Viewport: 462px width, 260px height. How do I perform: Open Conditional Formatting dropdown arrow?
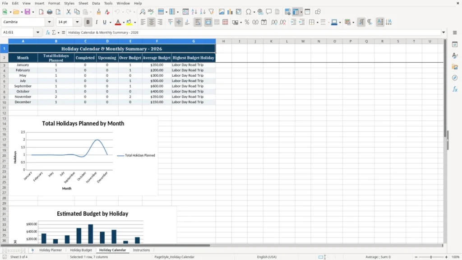[353, 23]
